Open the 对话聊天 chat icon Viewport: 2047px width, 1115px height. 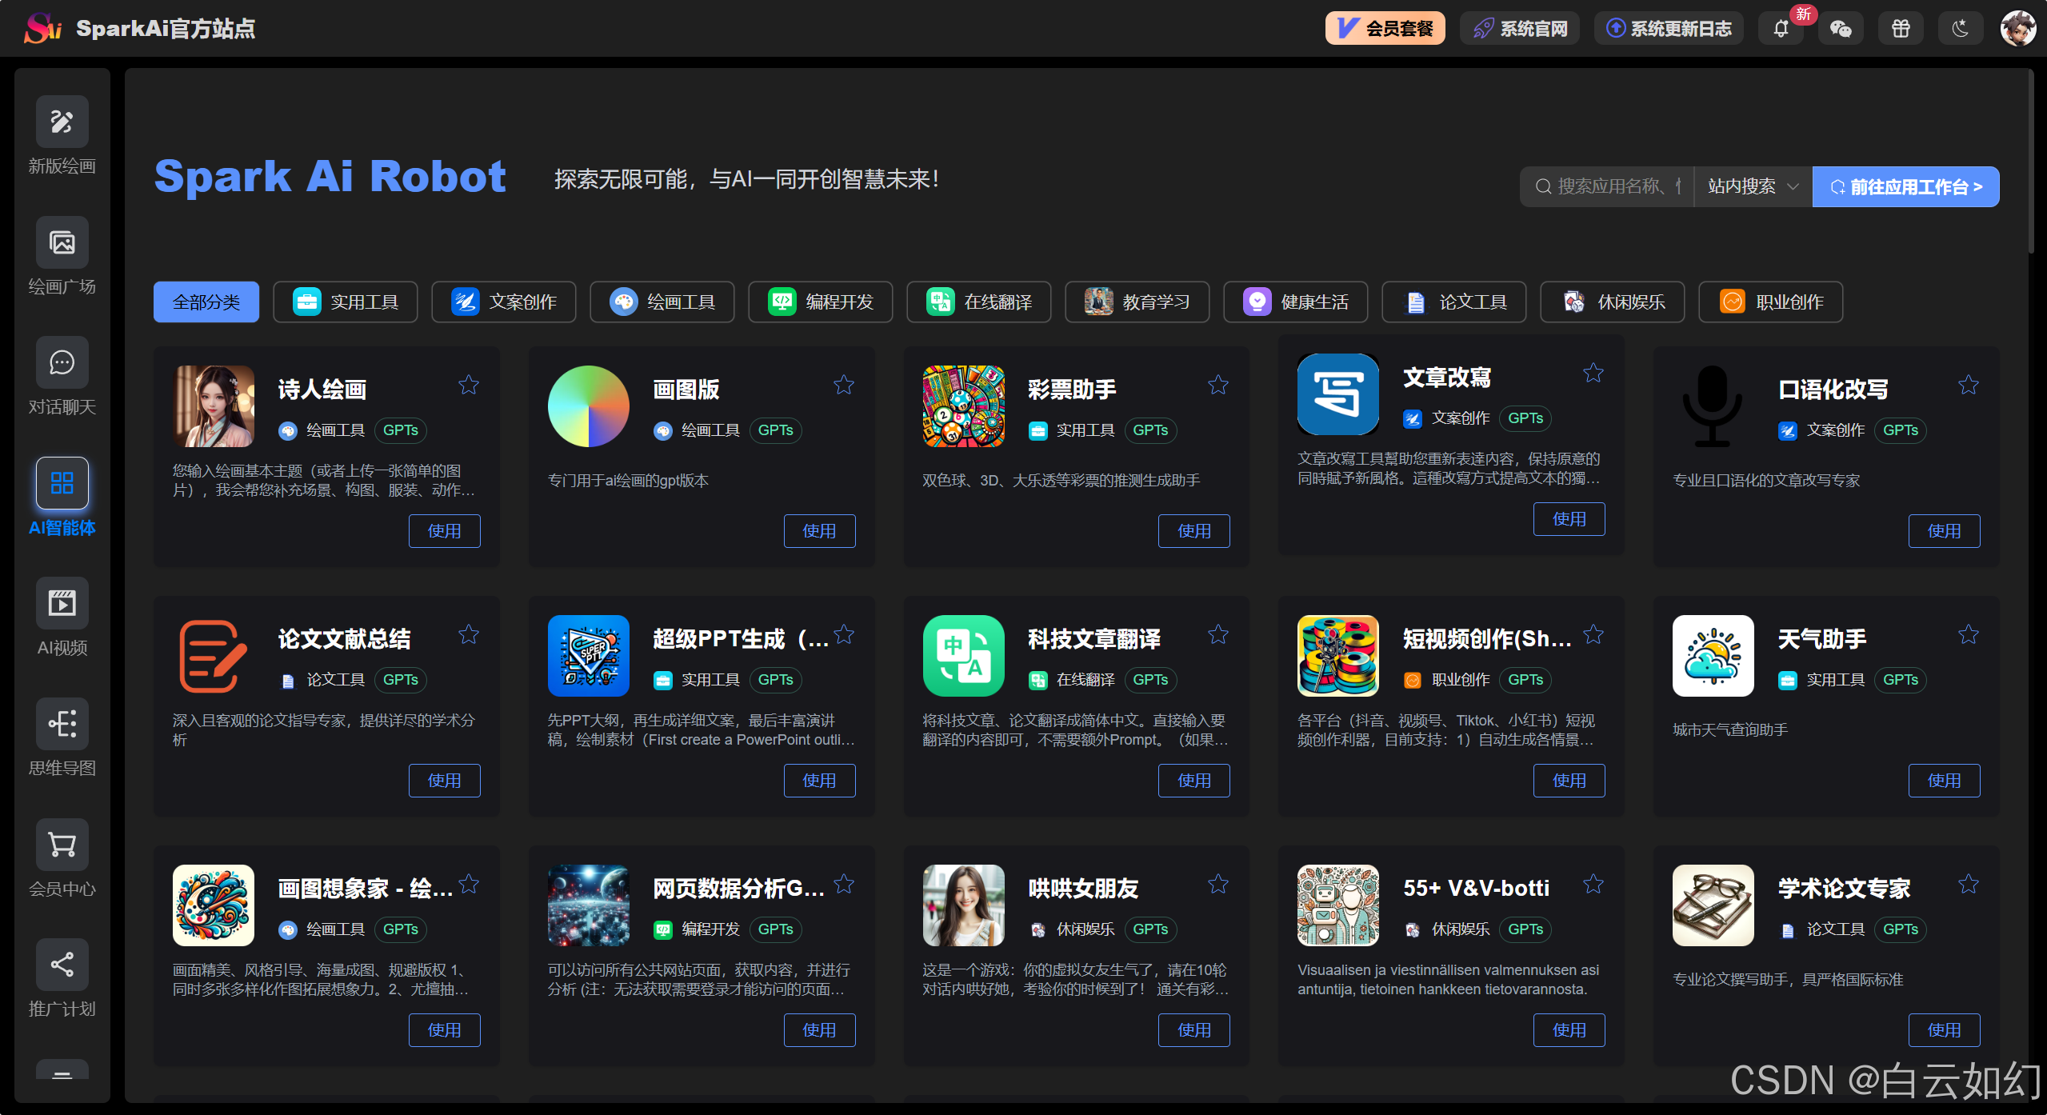[62, 363]
